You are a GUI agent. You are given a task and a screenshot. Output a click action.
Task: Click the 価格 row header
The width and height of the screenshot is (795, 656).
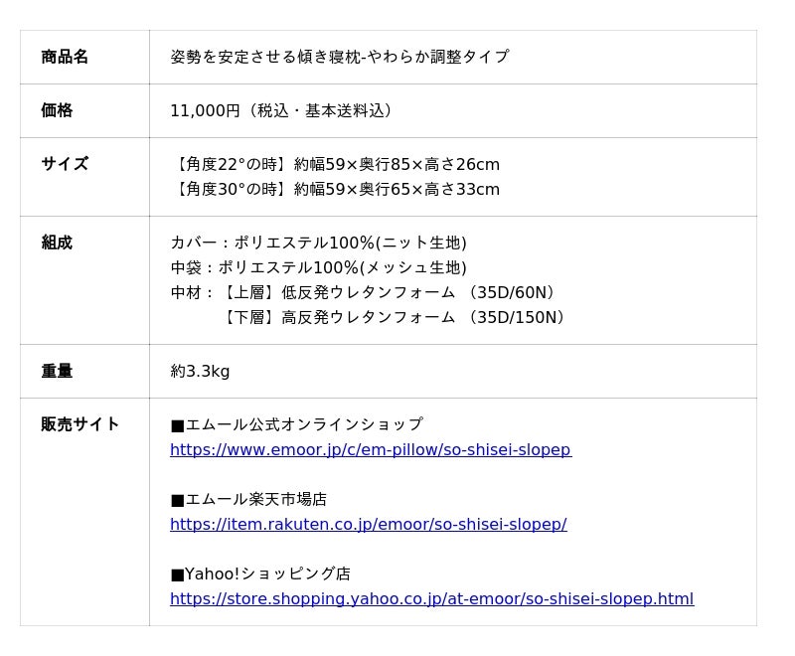coord(57,111)
